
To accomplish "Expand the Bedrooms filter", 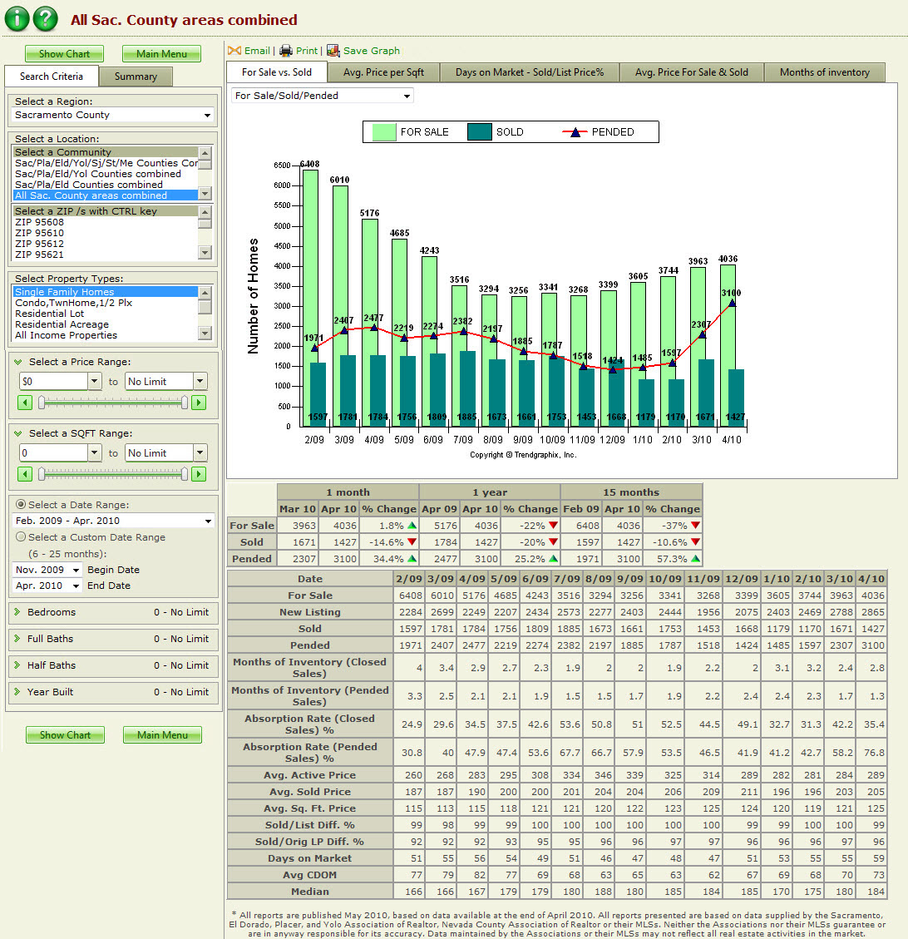I will pyautogui.click(x=17, y=611).
